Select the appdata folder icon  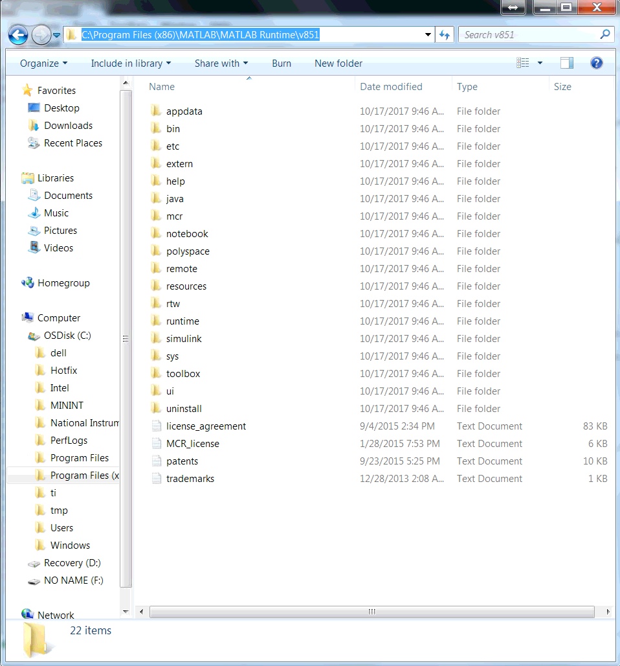point(156,111)
